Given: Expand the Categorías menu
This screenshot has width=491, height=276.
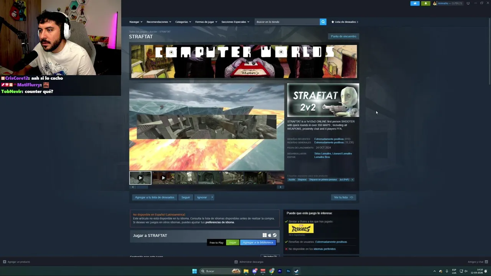Looking at the screenshot, I should click(x=183, y=22).
